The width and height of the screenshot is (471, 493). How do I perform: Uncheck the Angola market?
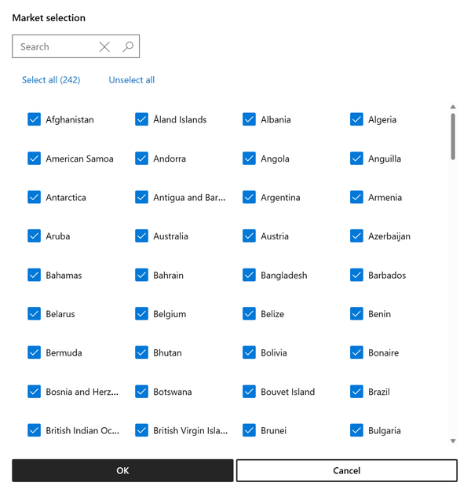[x=249, y=158]
